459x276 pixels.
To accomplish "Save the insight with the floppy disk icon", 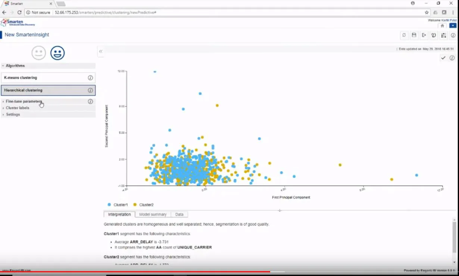I will [414, 35].
